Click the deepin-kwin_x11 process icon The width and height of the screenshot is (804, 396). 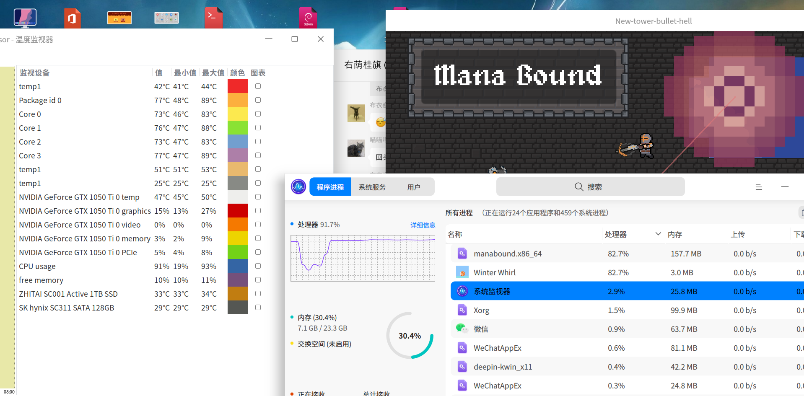click(462, 367)
